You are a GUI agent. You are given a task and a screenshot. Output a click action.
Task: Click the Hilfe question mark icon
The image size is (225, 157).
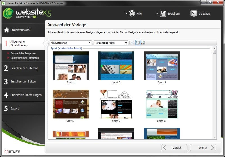(132, 13)
